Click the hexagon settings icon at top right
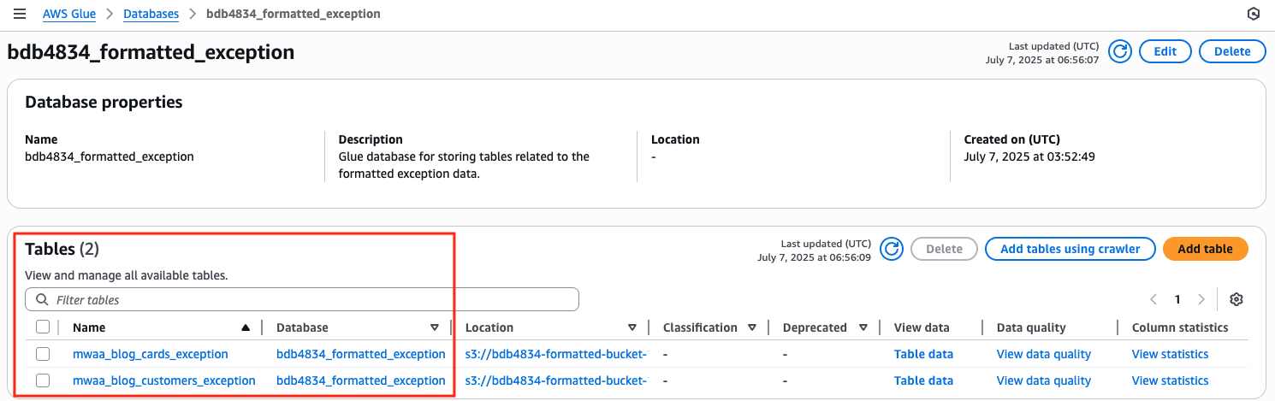The width and height of the screenshot is (1275, 401). point(1254,15)
